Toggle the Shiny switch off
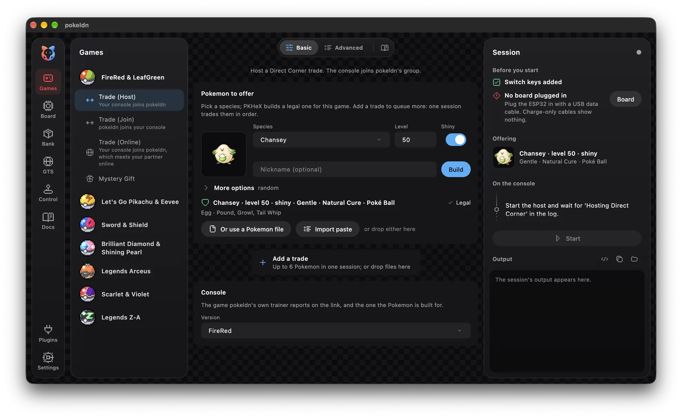This screenshot has width=682, height=418. pos(456,140)
